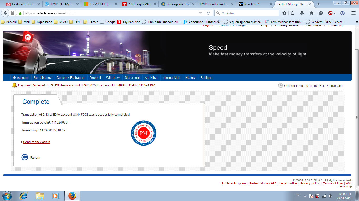Open the Tây Ban Nha bookmark

tap(129, 22)
